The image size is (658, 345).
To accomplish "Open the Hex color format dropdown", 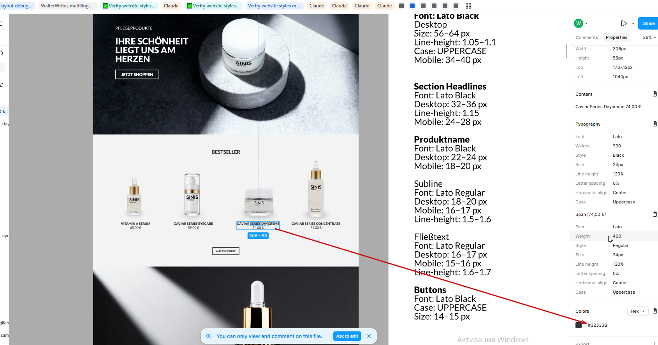I will pos(638,311).
